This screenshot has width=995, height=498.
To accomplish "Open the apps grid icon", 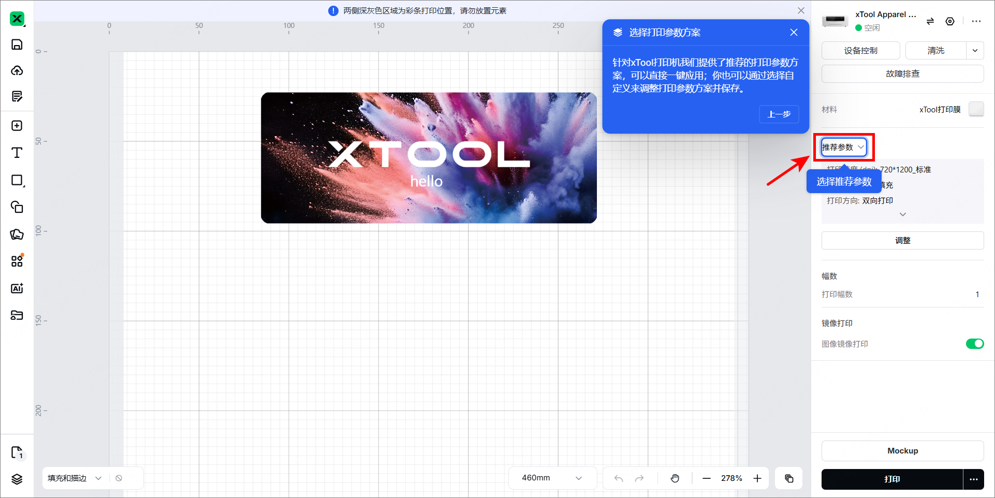I will coord(17,261).
